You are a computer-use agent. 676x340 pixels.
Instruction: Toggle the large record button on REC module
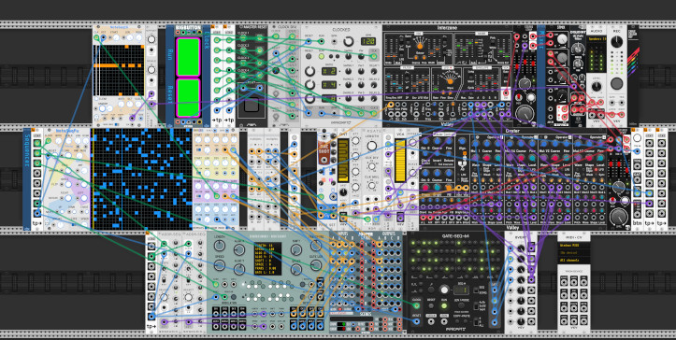coord(617,83)
